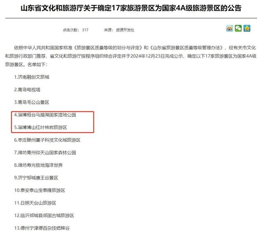Click item 13 德州宁津德百杂技蟋蟀谷
This screenshot has width=264, height=233.
click(42, 228)
